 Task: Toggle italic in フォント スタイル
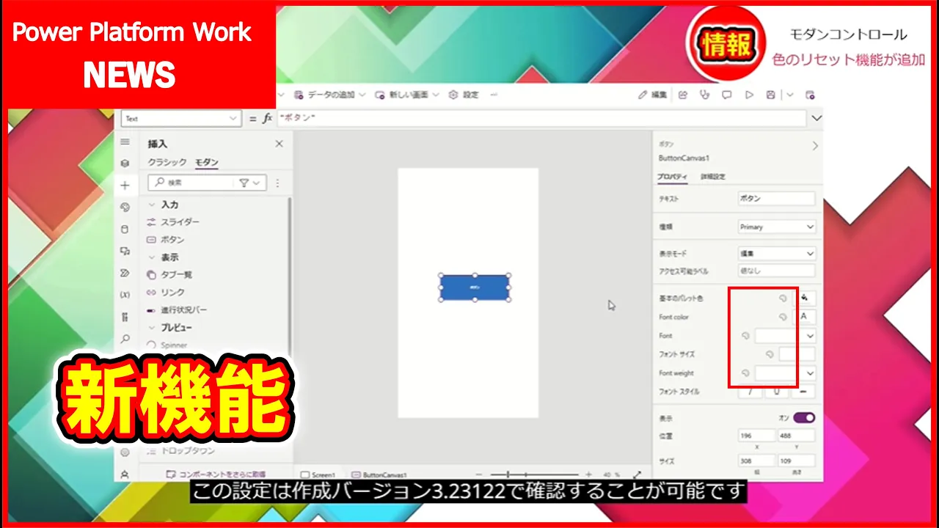(750, 392)
